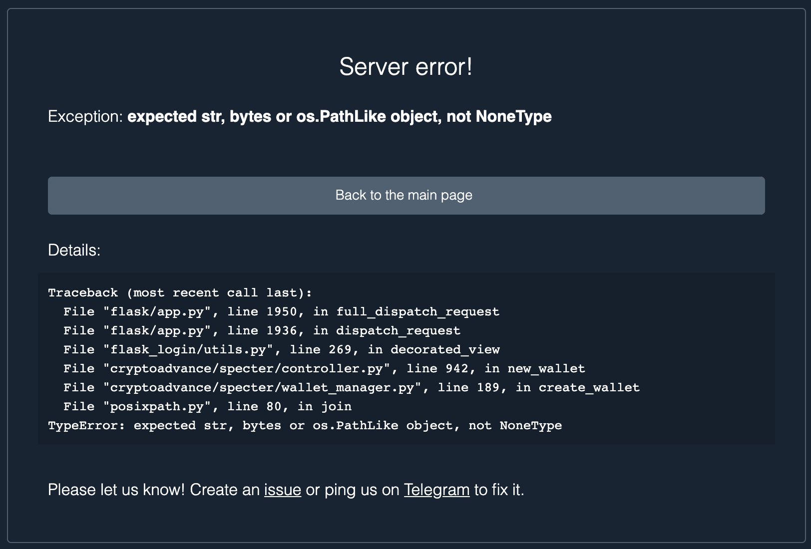Click the Details: label

pos(74,250)
